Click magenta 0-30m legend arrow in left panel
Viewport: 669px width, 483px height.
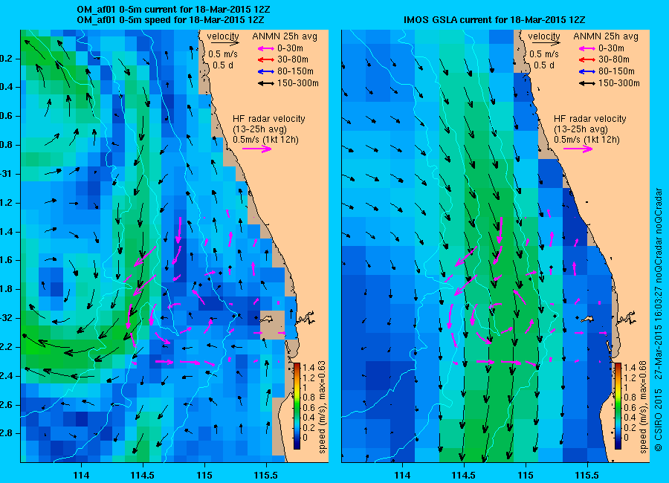click(x=266, y=48)
